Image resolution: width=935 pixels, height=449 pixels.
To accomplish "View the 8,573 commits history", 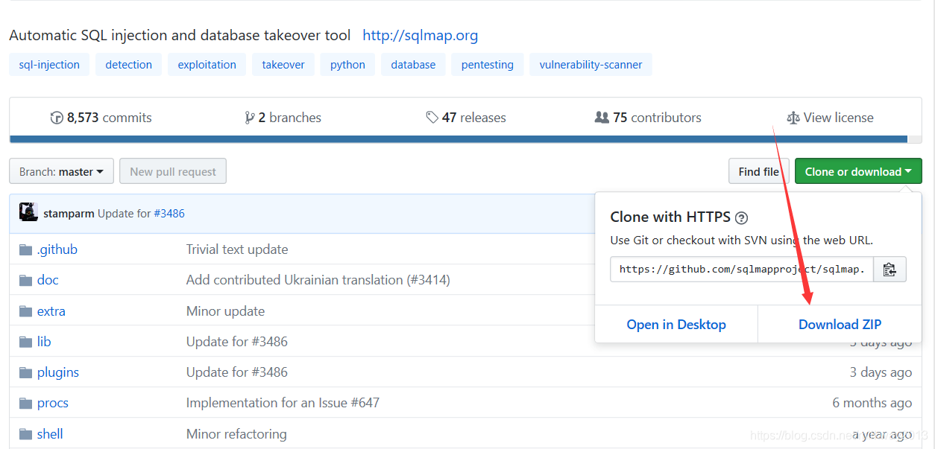I will coord(101,118).
